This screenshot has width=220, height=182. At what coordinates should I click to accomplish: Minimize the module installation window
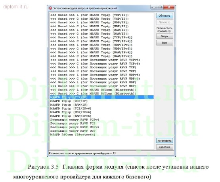point(154,7)
